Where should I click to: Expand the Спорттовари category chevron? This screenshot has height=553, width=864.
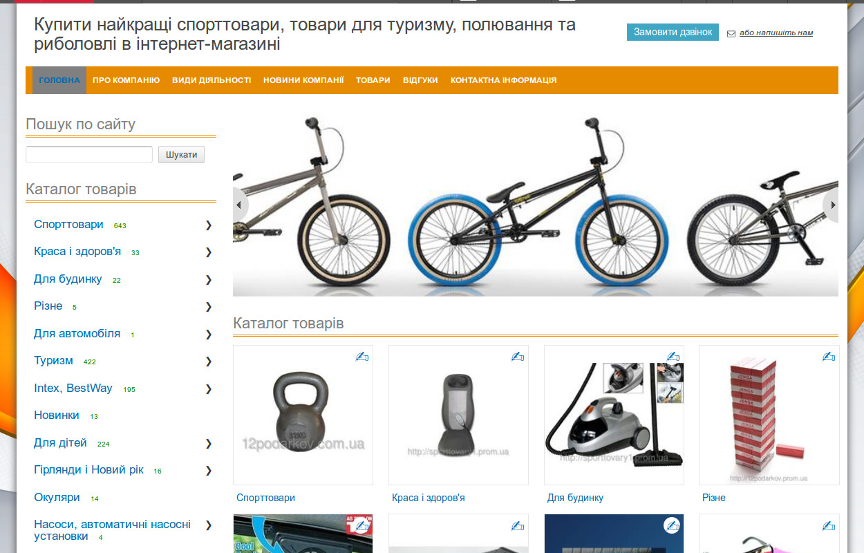pyautogui.click(x=208, y=225)
